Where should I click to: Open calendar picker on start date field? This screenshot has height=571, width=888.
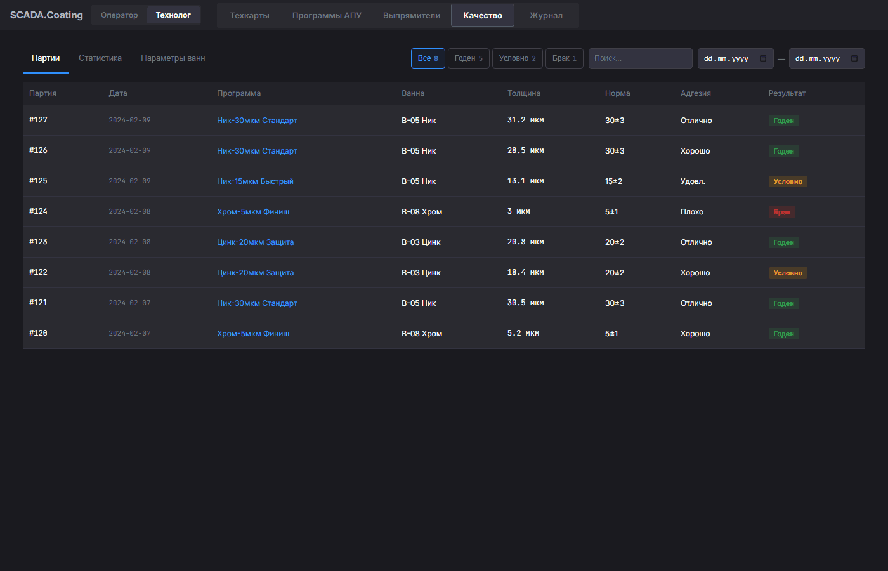(x=763, y=58)
